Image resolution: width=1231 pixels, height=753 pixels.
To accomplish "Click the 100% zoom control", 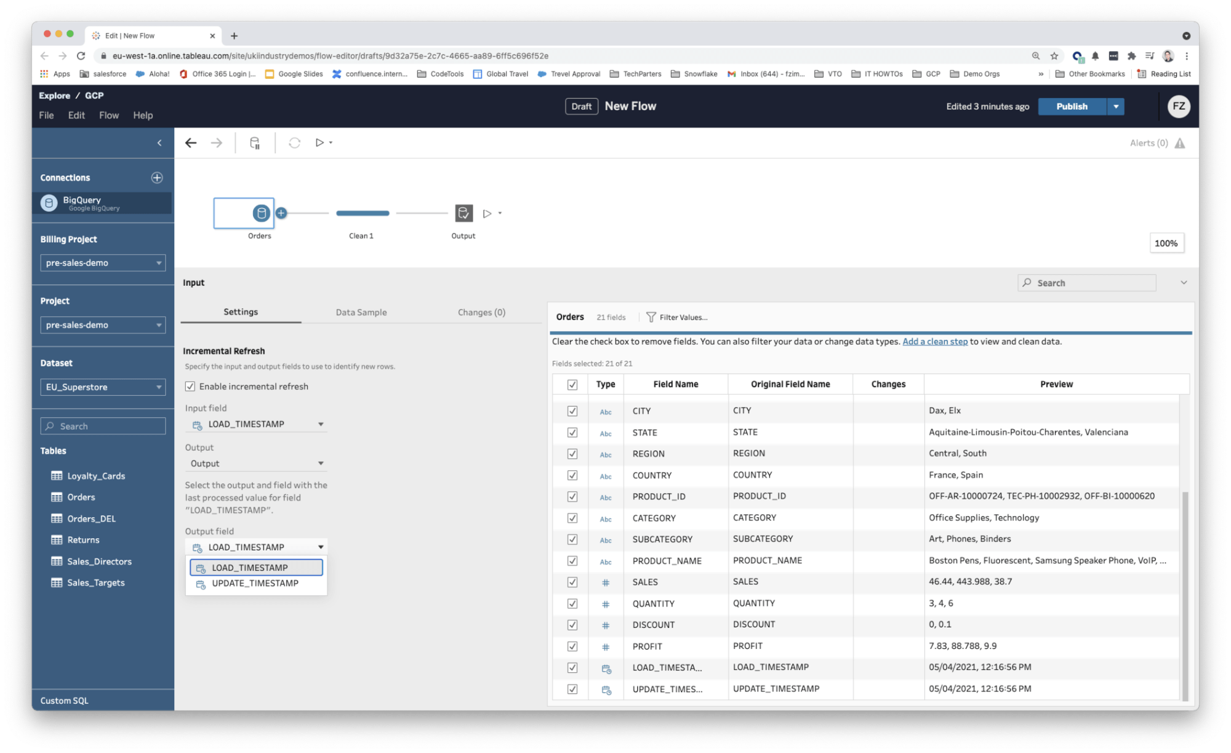I will (1166, 243).
